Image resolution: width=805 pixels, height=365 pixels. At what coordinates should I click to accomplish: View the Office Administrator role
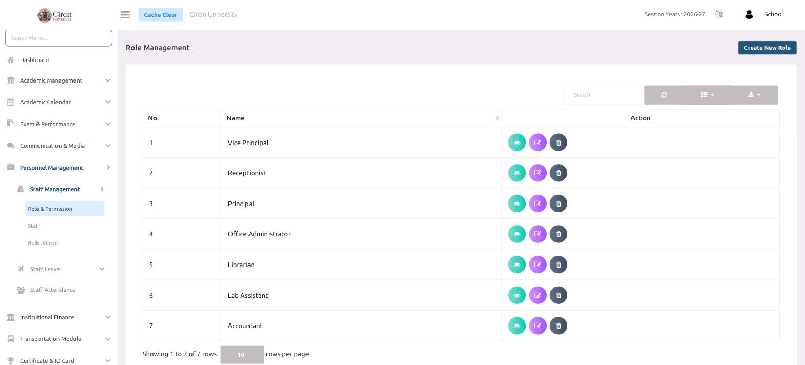point(516,234)
